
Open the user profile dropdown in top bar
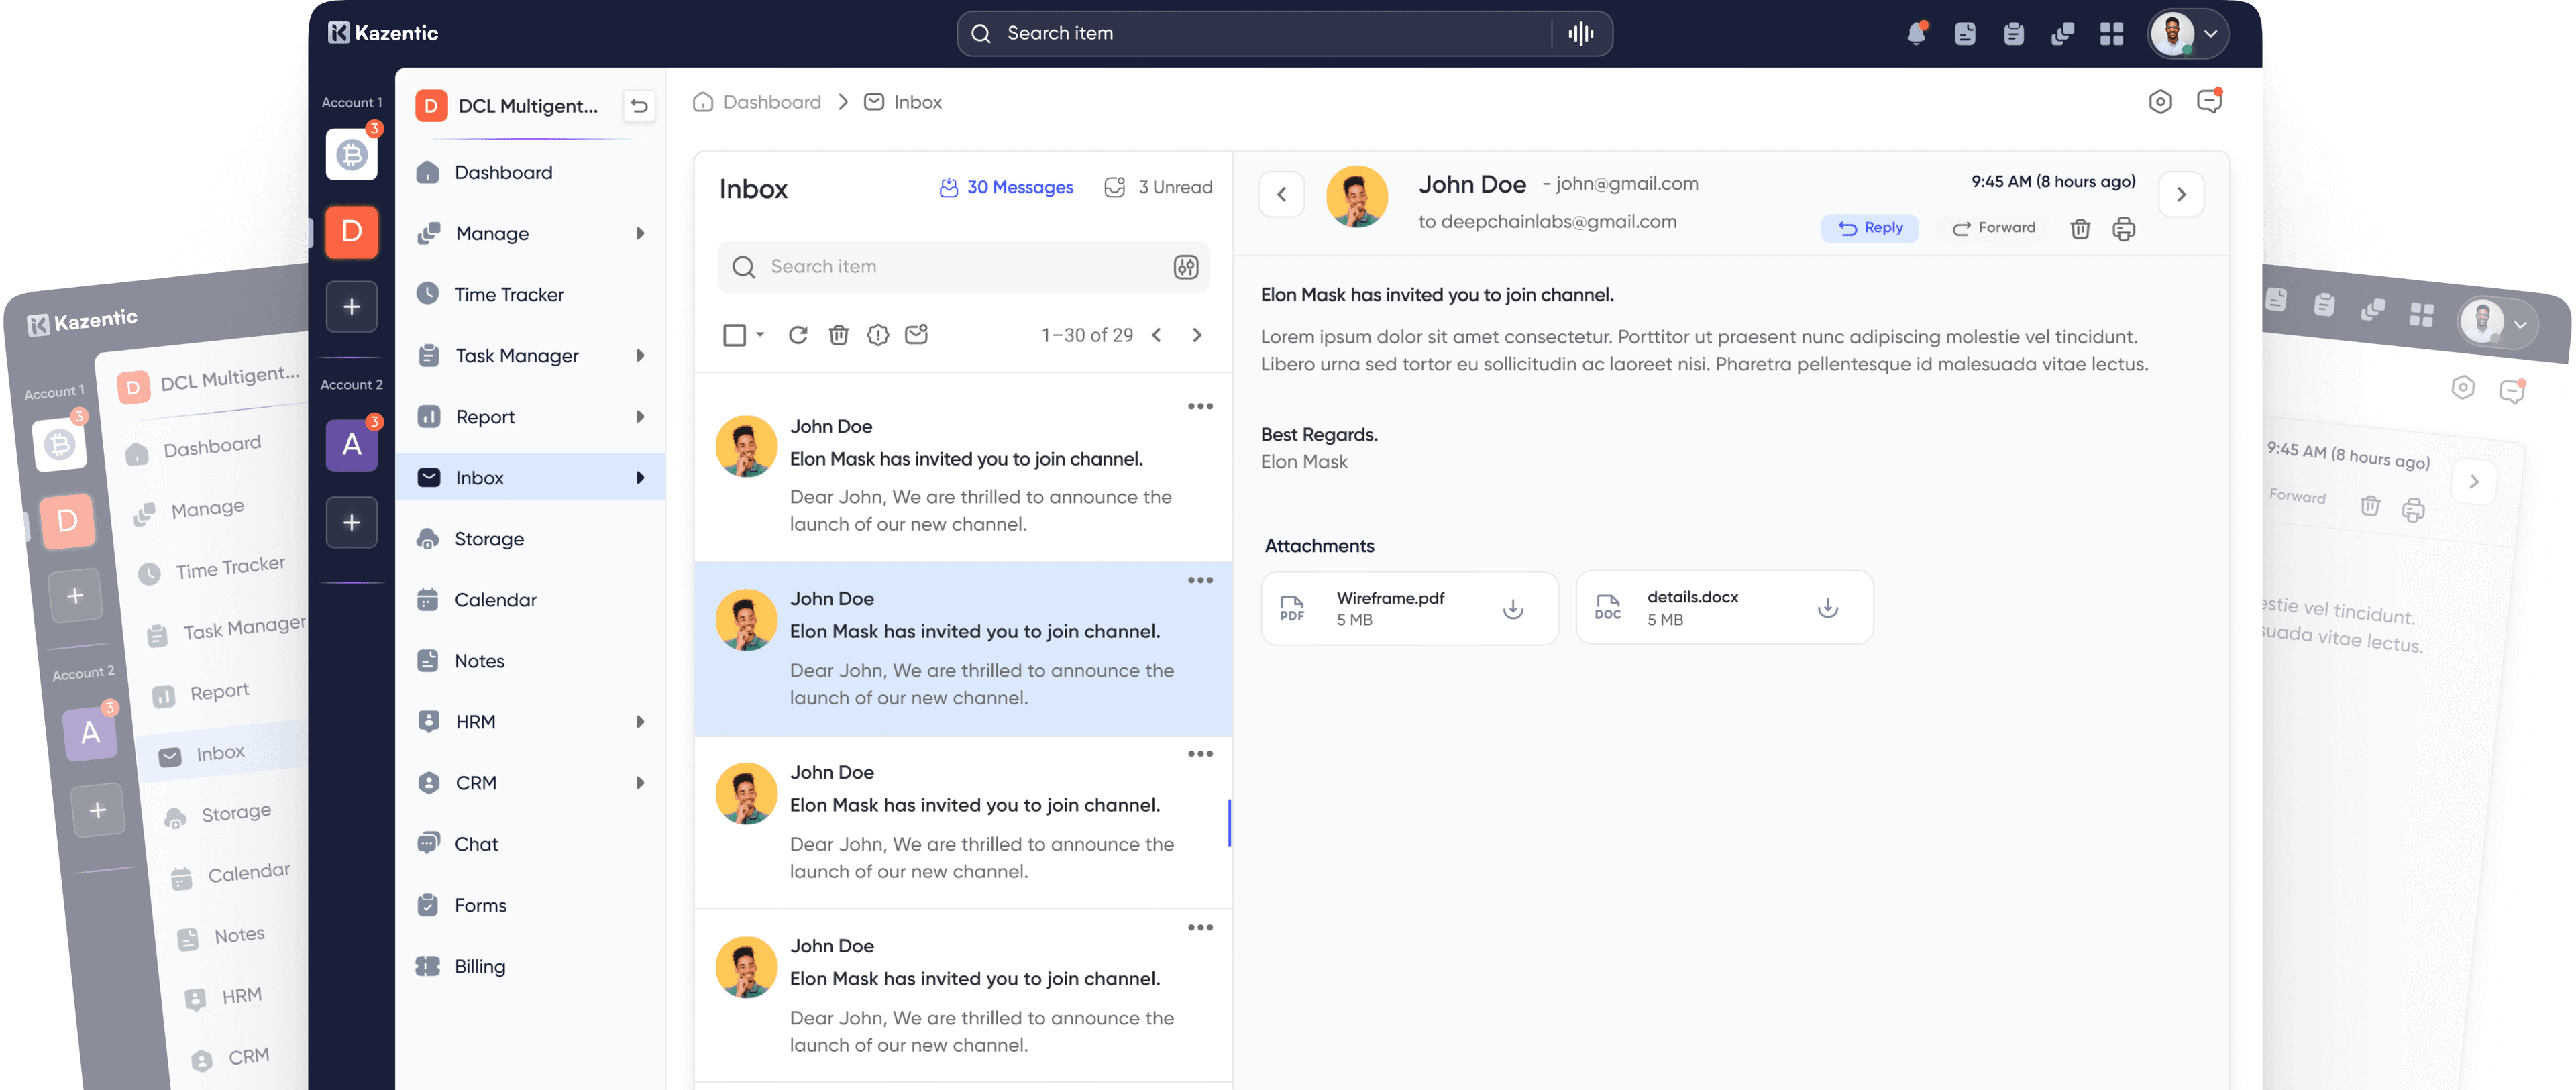[2188, 33]
